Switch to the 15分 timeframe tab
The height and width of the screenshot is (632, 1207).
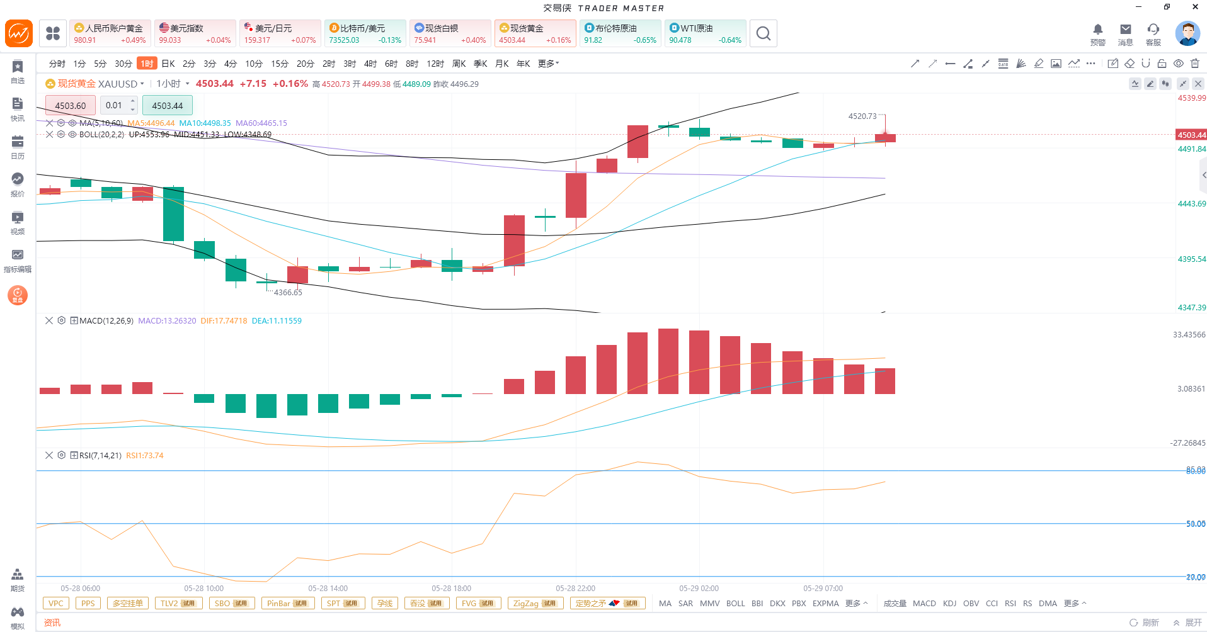point(280,64)
